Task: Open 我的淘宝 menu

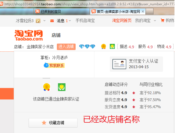Action: [x=143, y=21]
